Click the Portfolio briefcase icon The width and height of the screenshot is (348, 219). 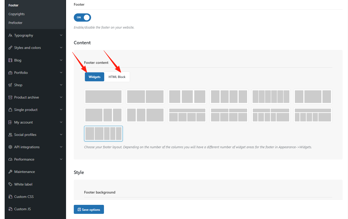coord(10,73)
